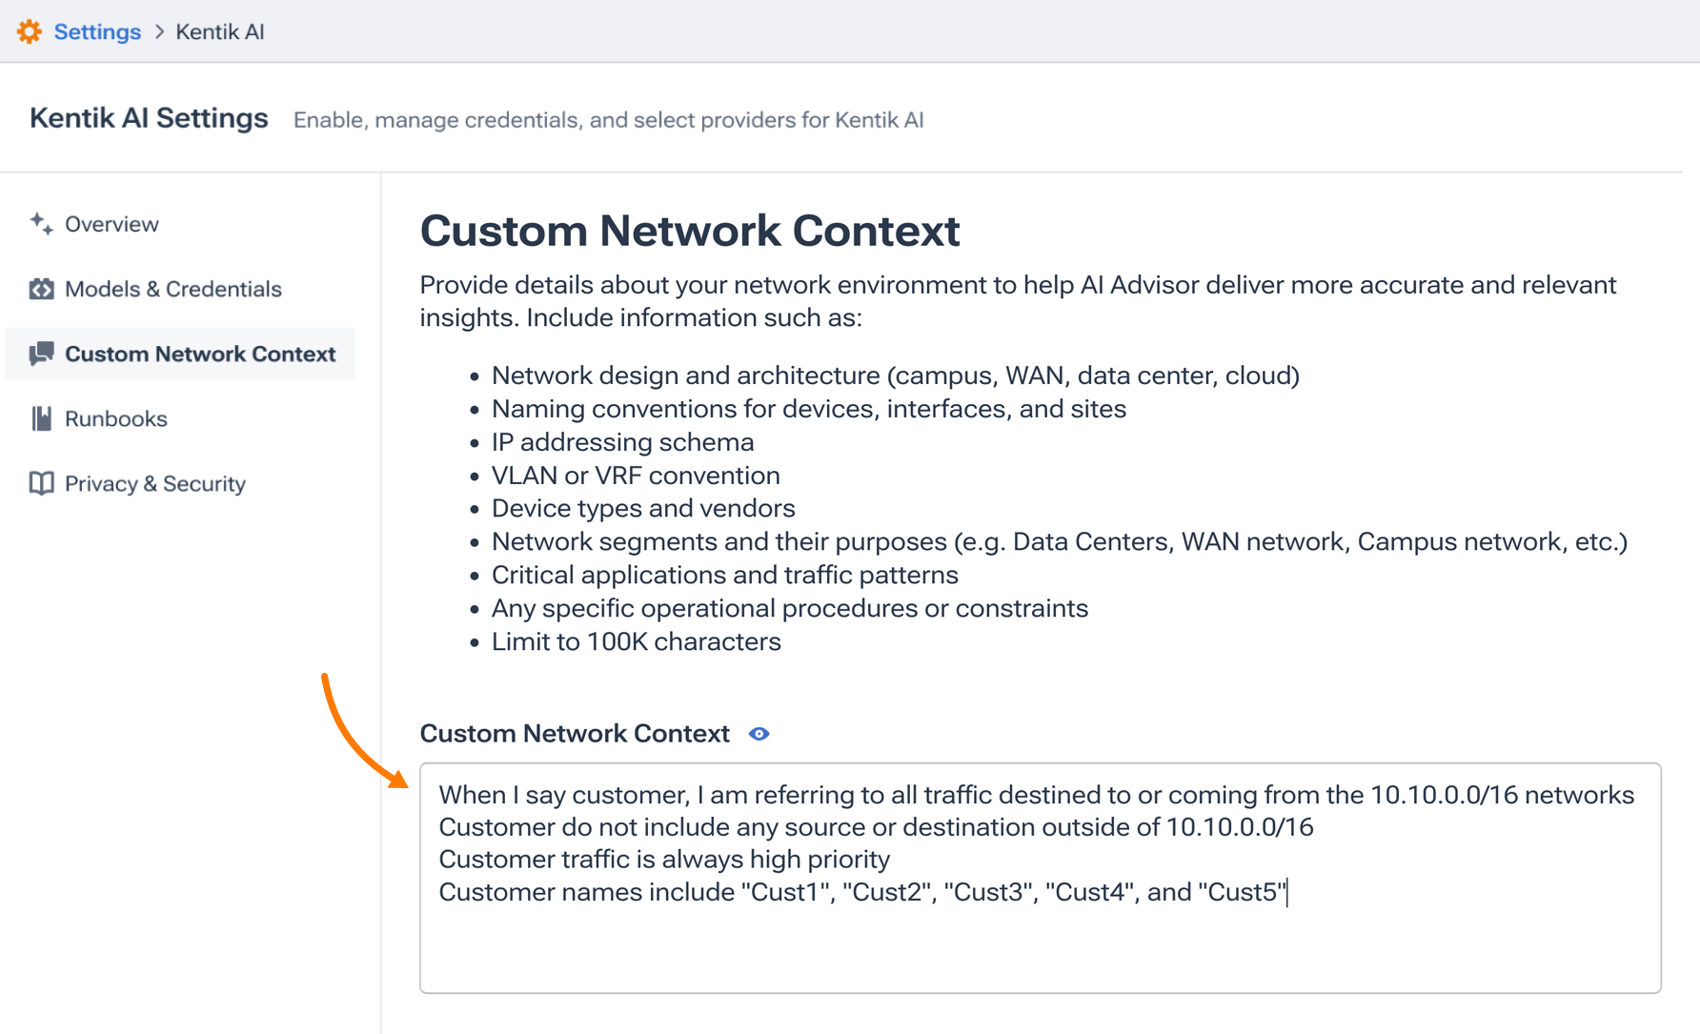Select the bar-chart icon next to Runbooks

click(41, 418)
